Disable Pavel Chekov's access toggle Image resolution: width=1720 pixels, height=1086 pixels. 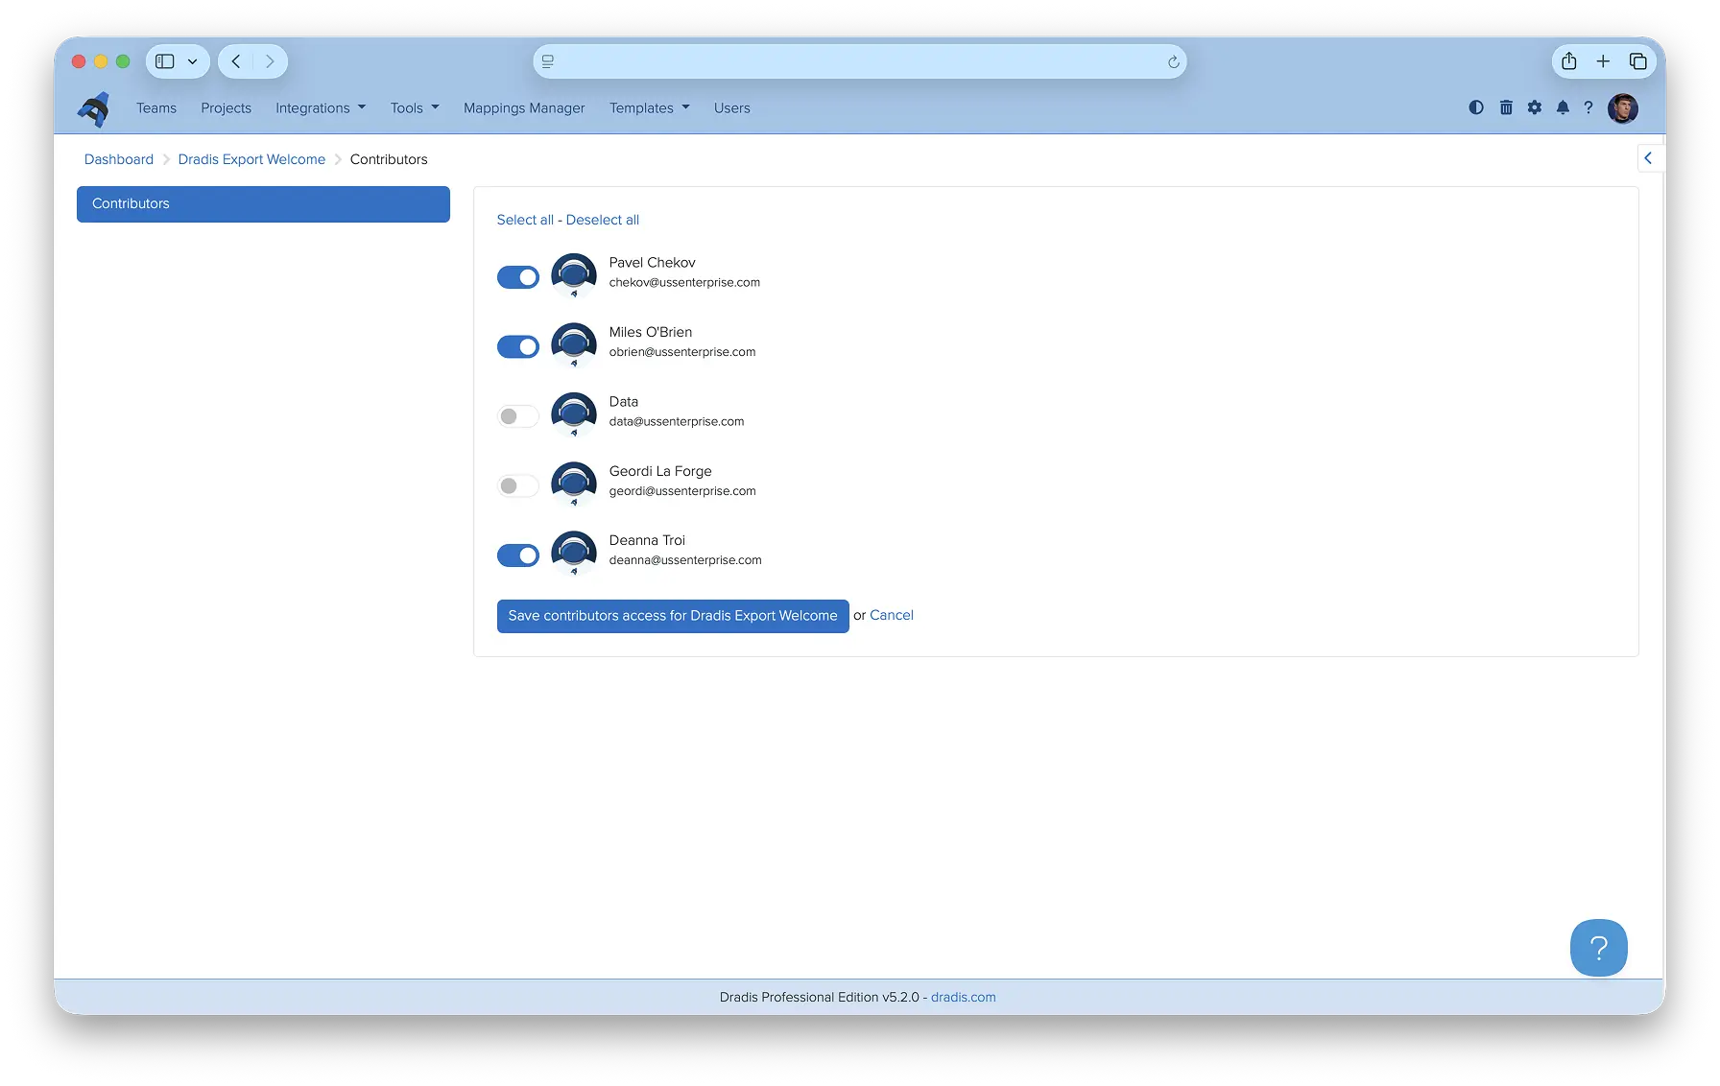pos(518,277)
